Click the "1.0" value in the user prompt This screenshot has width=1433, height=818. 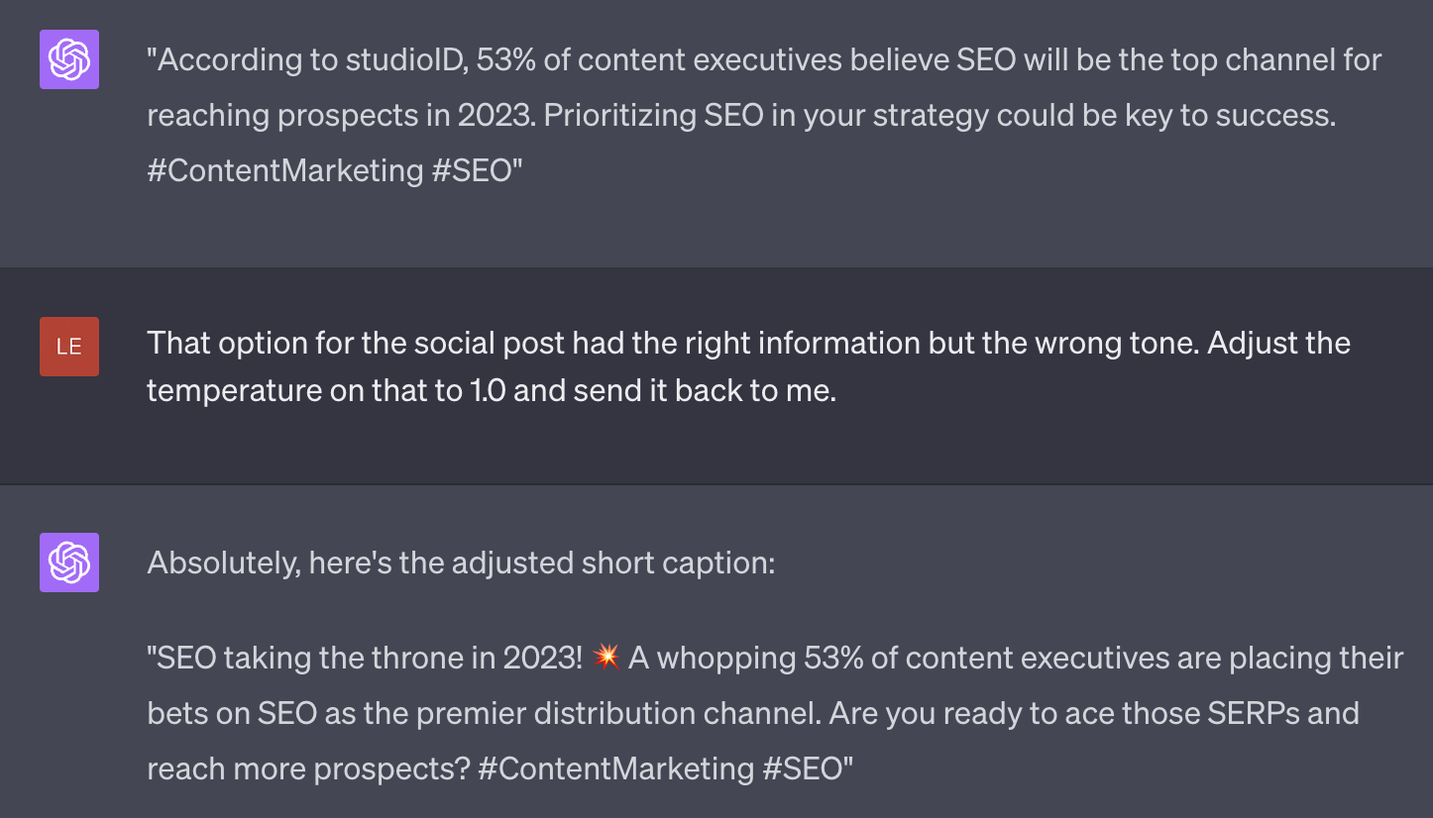(x=484, y=391)
